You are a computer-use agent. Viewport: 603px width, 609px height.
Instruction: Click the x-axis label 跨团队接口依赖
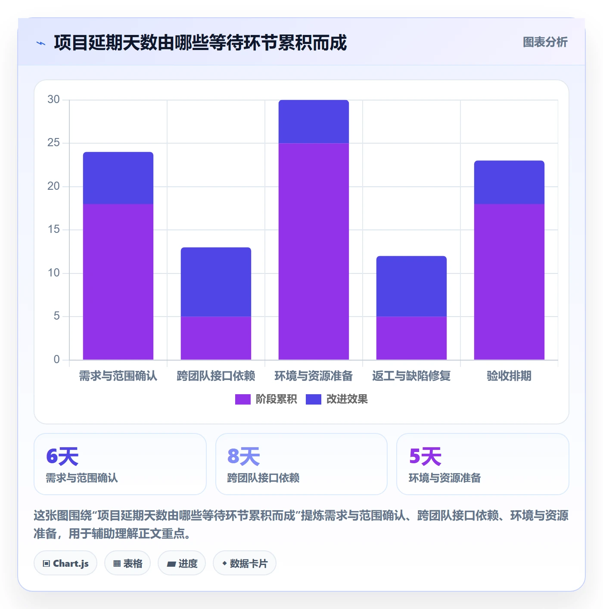(216, 376)
